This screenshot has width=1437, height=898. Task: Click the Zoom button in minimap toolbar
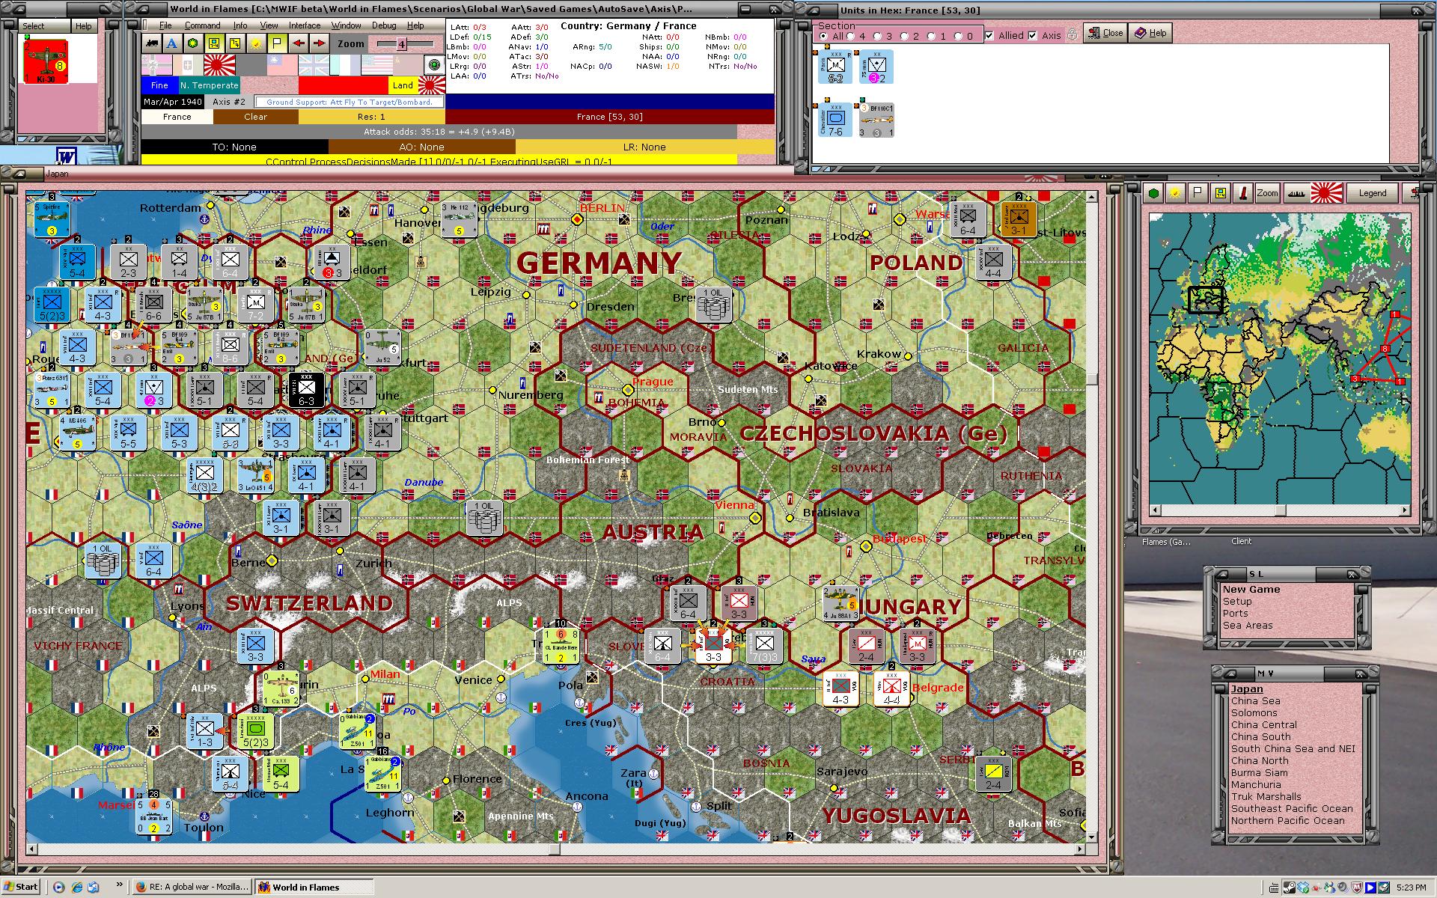1267,193
